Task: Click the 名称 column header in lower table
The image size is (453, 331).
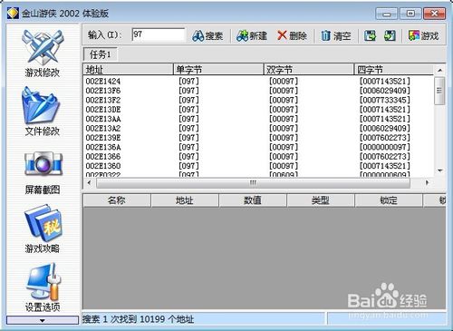Action: (x=117, y=200)
